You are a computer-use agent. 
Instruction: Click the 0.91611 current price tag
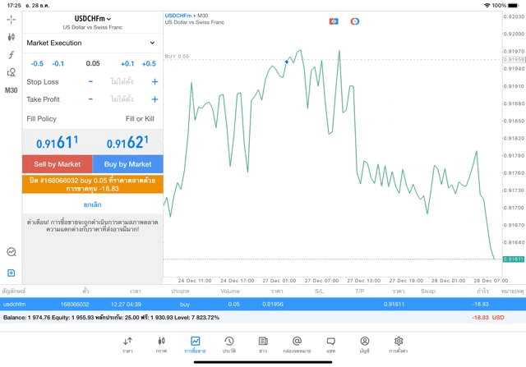[x=513, y=259]
